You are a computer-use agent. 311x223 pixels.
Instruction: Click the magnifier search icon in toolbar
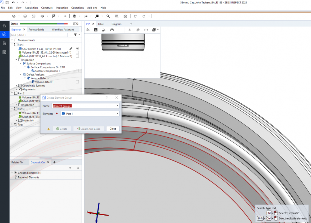(x=108, y=16)
